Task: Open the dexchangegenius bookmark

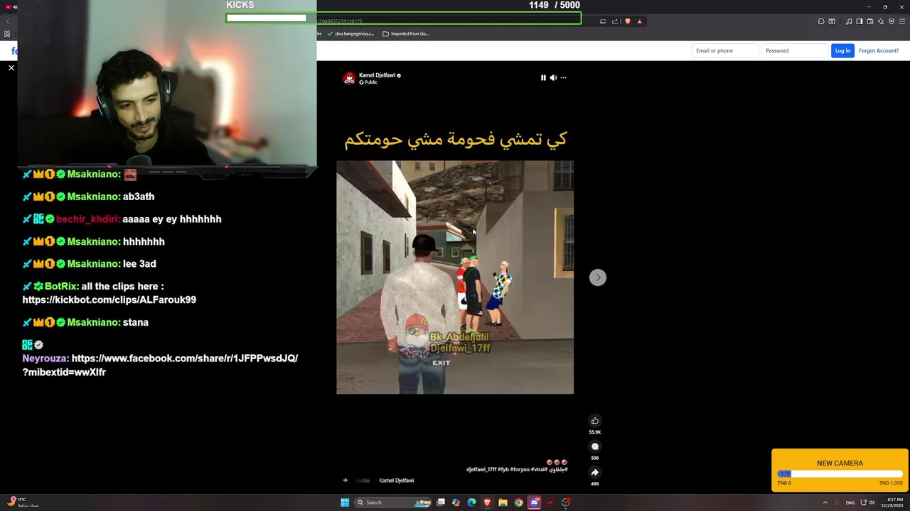Action: [x=350, y=33]
